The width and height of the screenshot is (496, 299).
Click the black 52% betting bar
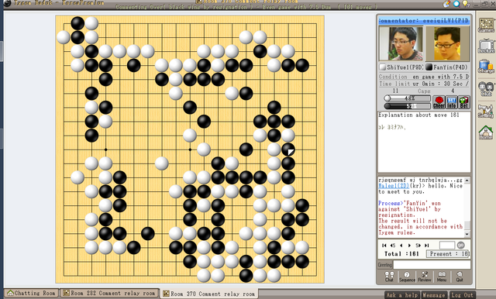408,106
